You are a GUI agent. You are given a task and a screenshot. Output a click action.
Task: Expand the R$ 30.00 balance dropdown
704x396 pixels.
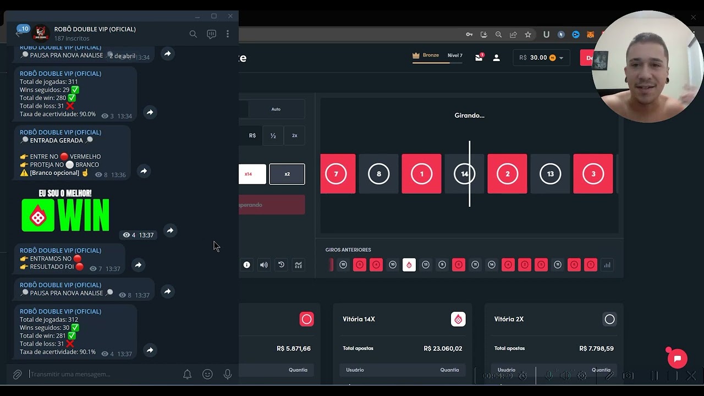(x=541, y=58)
